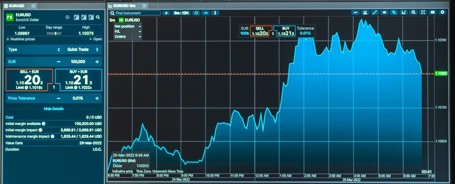Open the Quick Trade type selector
The width and height of the screenshot is (455, 184).
[78, 50]
